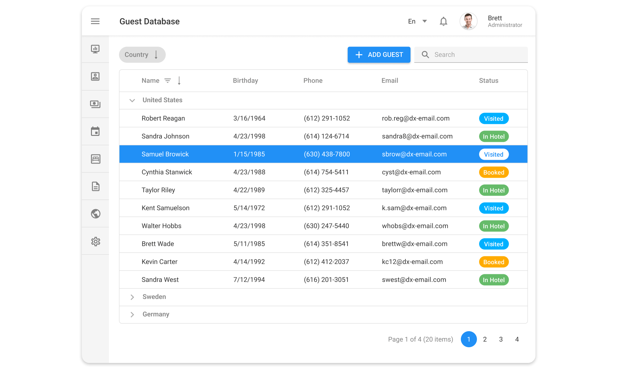Go to page 2
This screenshot has width=617, height=390.
[485, 339]
